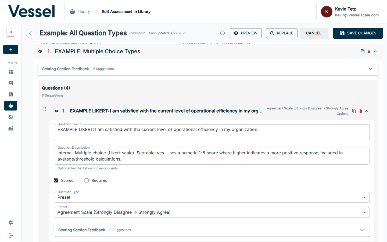Click Edit Assessment in Library breadcrumb
387x242 pixels.
click(126, 12)
